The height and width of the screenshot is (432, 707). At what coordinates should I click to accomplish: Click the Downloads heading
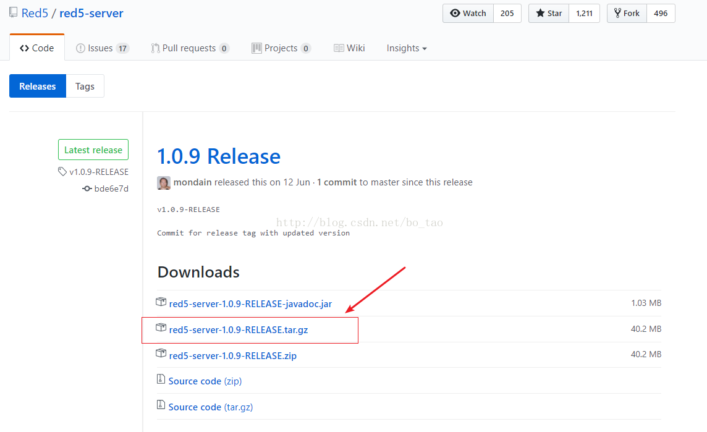click(198, 272)
